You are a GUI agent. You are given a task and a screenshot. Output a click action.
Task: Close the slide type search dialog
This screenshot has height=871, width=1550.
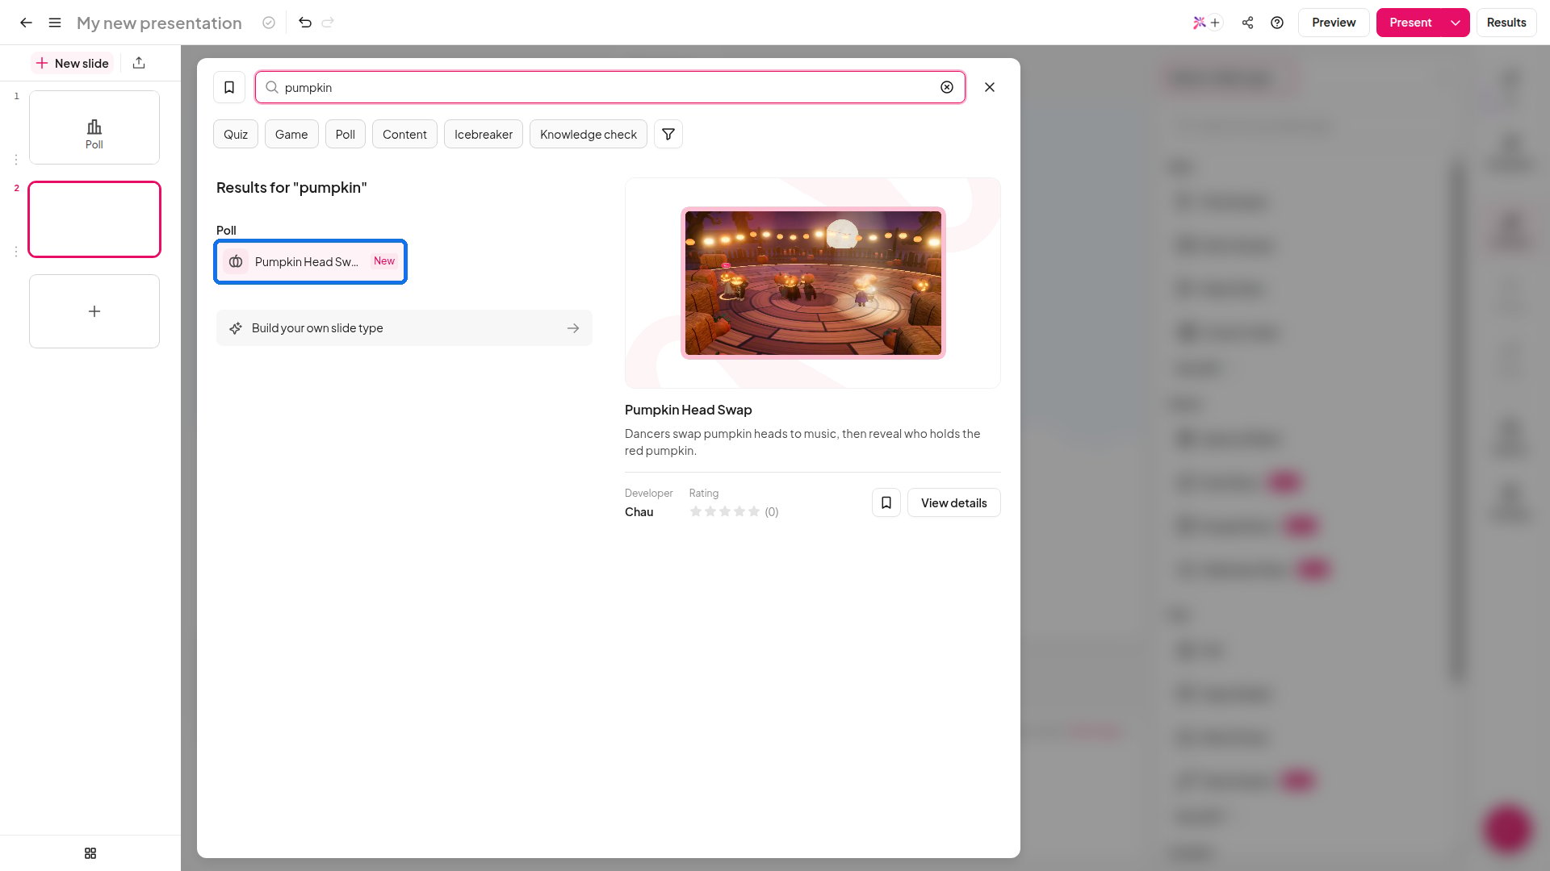(x=990, y=87)
